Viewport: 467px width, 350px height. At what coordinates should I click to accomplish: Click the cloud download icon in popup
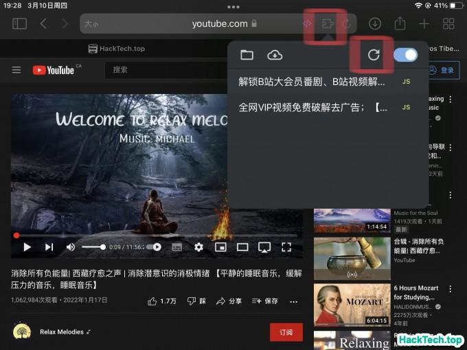[x=275, y=55]
